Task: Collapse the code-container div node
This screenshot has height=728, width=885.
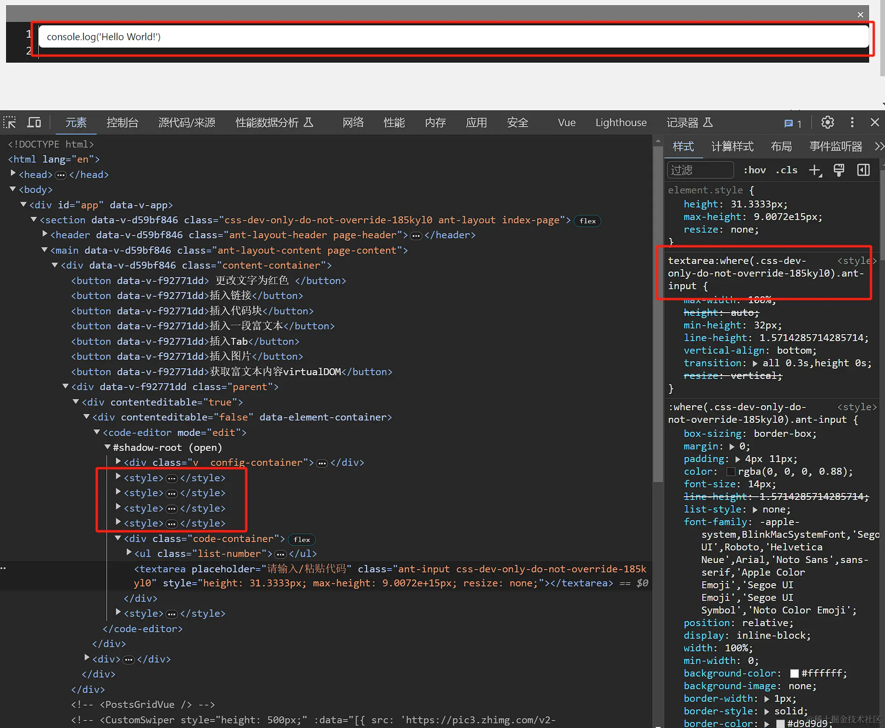Action: 118,538
